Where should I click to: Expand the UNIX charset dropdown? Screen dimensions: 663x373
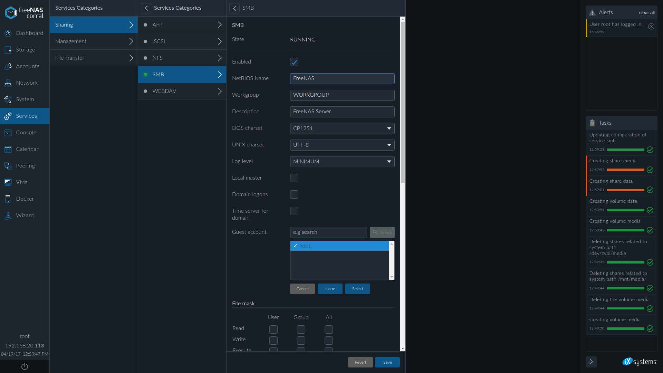pos(389,145)
